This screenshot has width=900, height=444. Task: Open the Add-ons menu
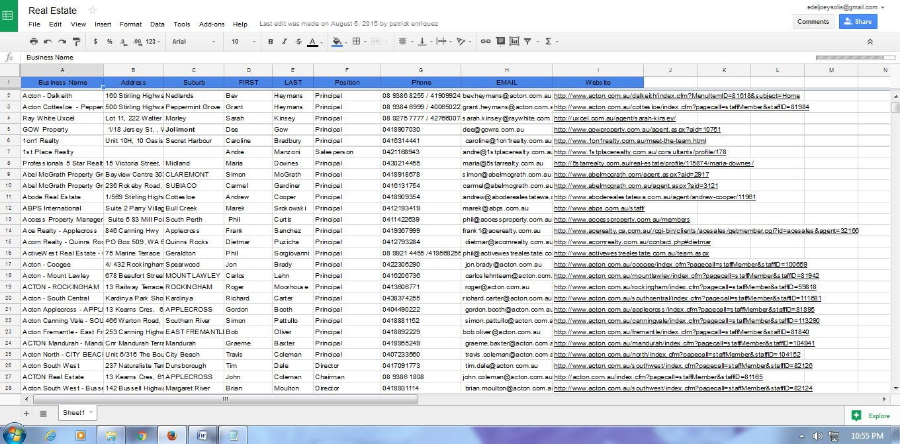pos(212,24)
